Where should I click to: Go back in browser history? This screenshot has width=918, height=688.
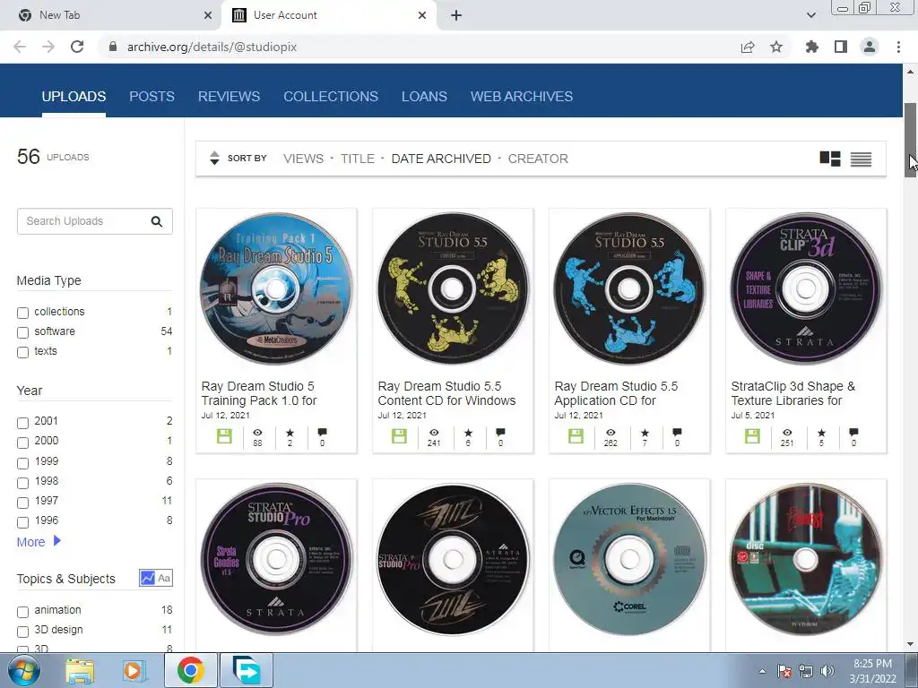(20, 47)
